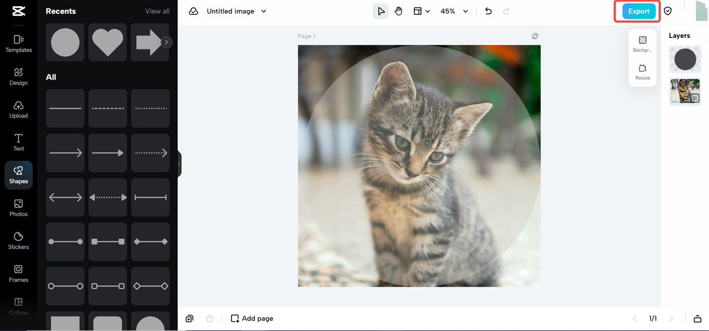Add the line with hollow diamond ends
Screen dimensions: 709x331
point(150,286)
